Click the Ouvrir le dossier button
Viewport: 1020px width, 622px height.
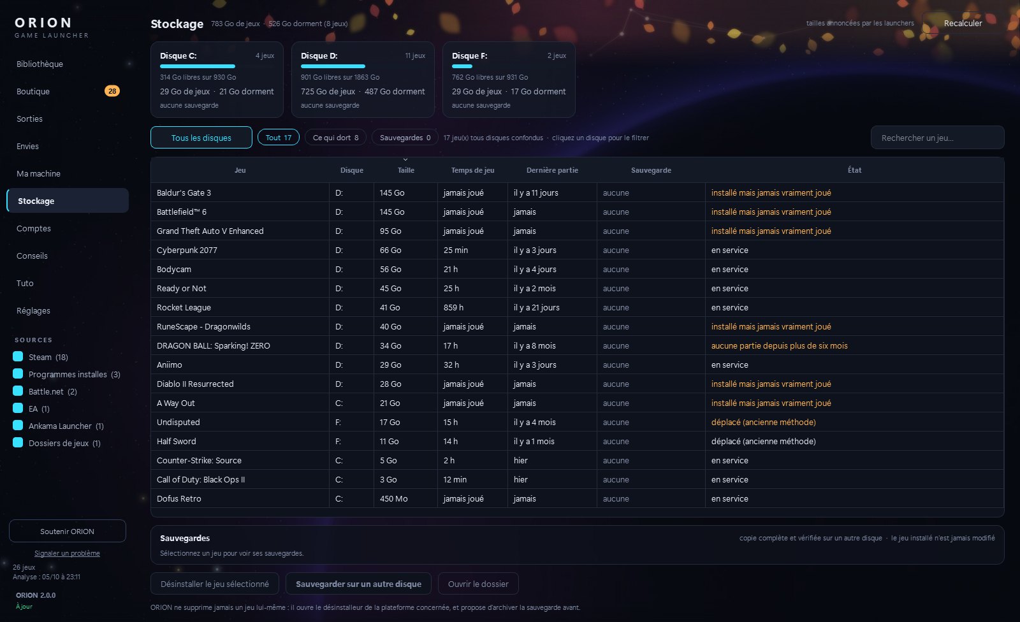coord(478,584)
